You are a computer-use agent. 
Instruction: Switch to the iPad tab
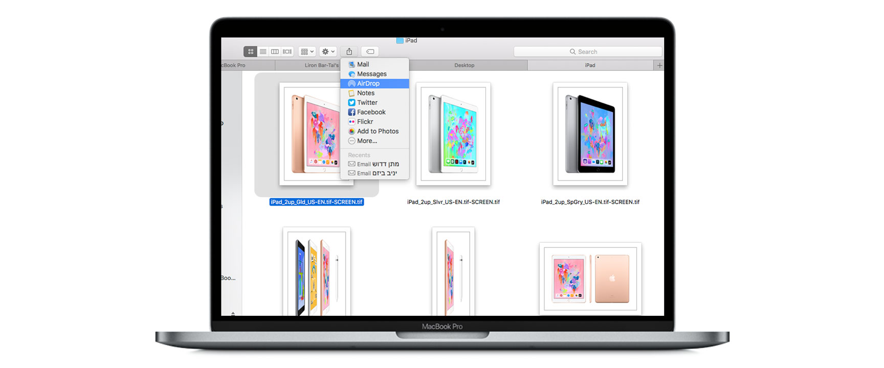point(590,65)
